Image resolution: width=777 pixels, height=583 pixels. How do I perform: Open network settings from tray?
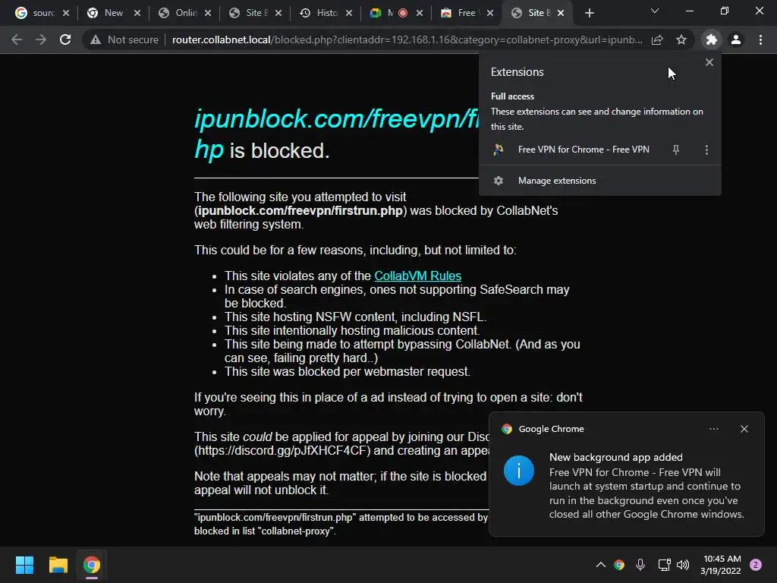664,565
